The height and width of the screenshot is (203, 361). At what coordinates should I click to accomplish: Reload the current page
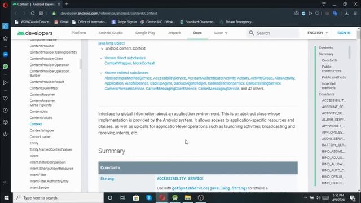(33, 14)
